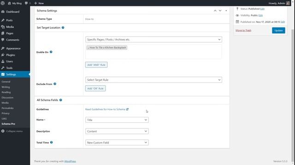Open Specific Pages / Posts / Archives dropdown
The image size is (295, 165).
point(153,39)
